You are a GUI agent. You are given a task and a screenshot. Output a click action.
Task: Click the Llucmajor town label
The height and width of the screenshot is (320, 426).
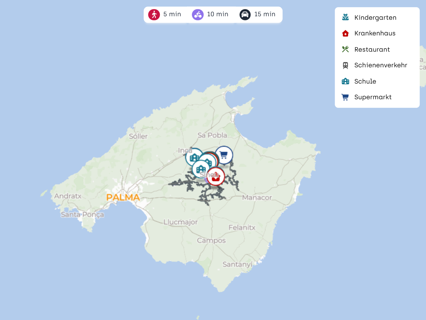[x=180, y=222]
